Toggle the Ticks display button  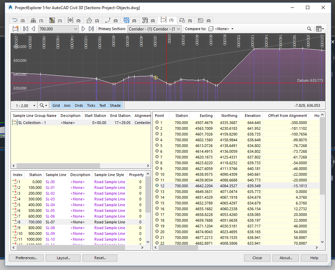(91, 105)
